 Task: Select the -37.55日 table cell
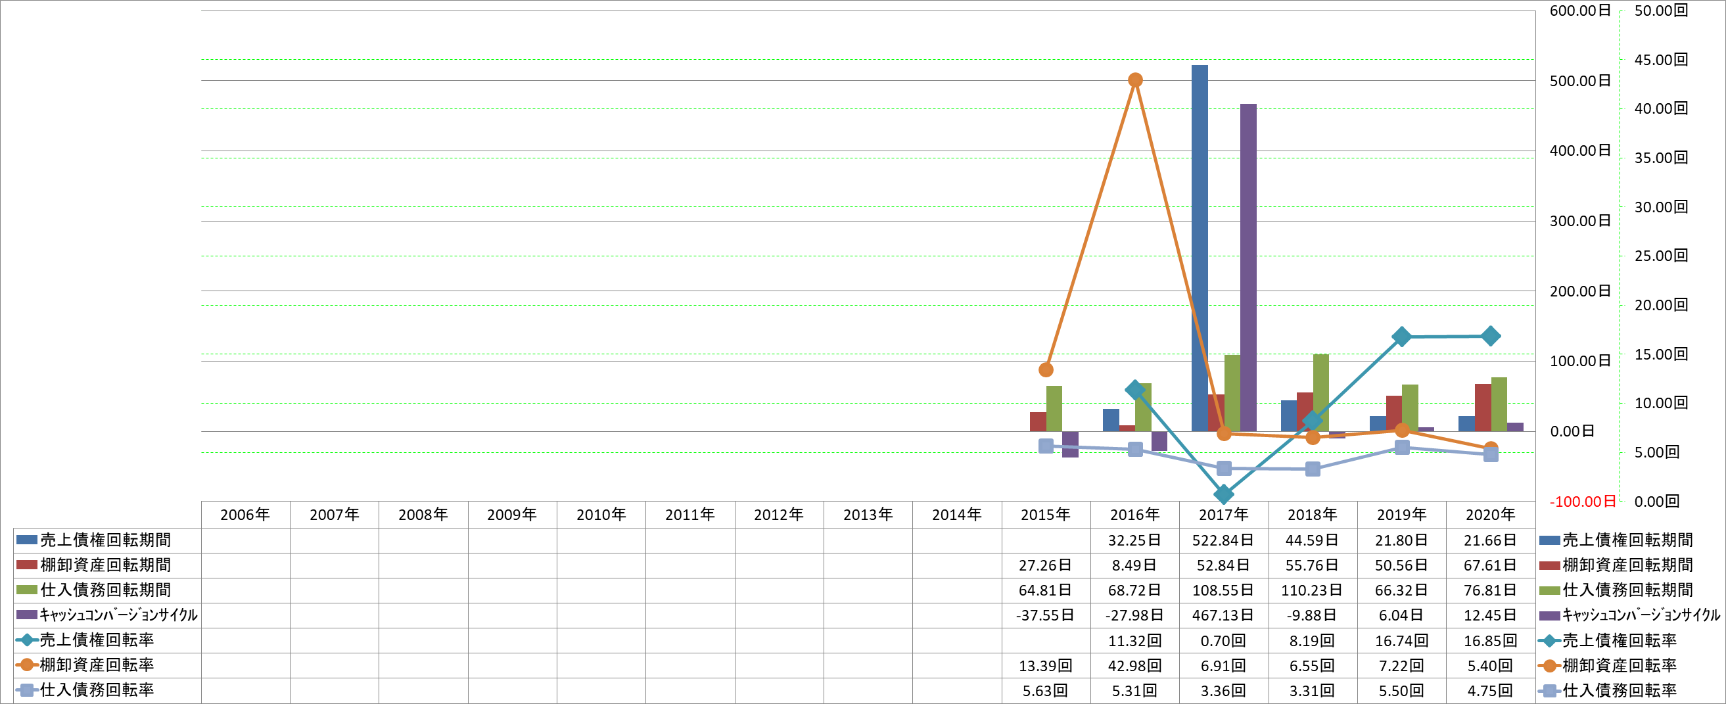click(1045, 615)
